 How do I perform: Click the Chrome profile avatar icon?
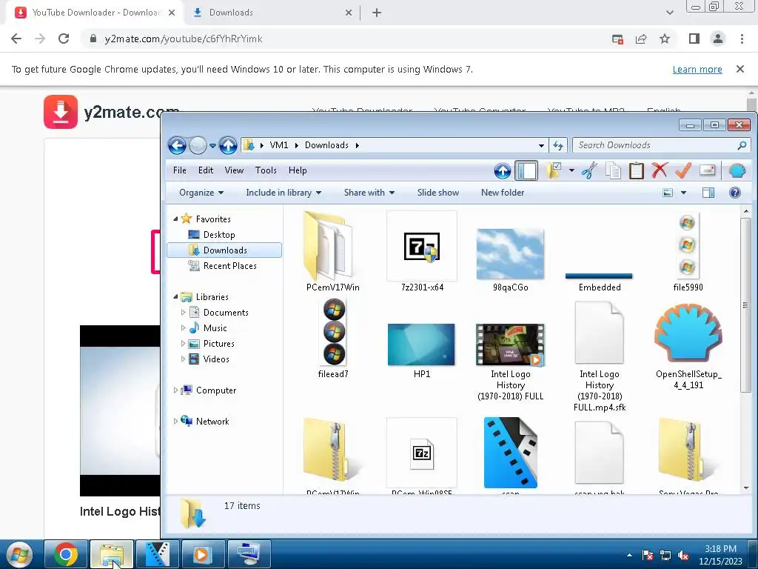(x=718, y=39)
